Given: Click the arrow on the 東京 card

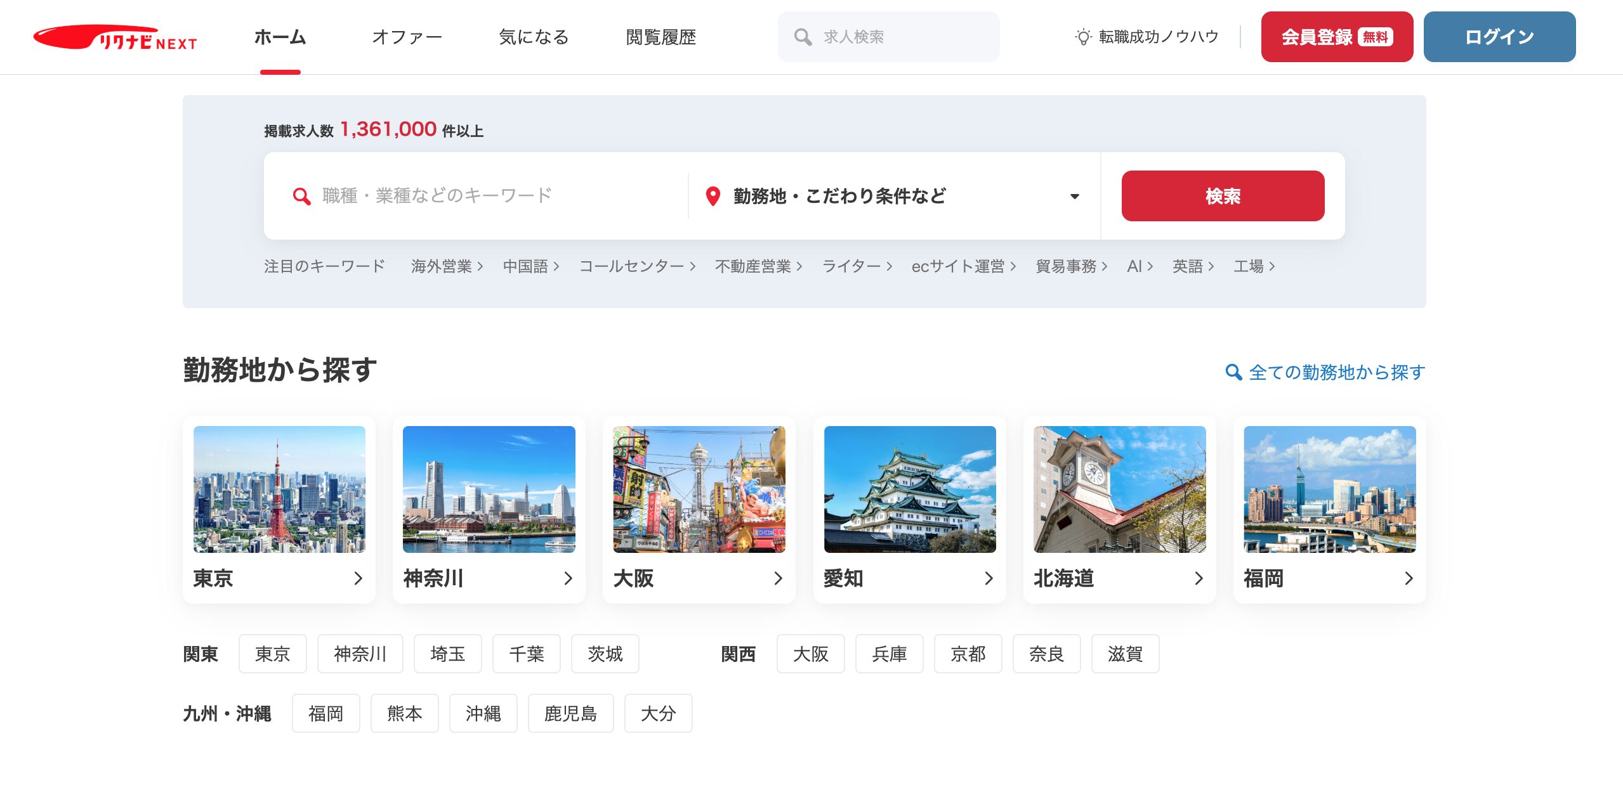Looking at the screenshot, I should pyautogui.click(x=358, y=578).
